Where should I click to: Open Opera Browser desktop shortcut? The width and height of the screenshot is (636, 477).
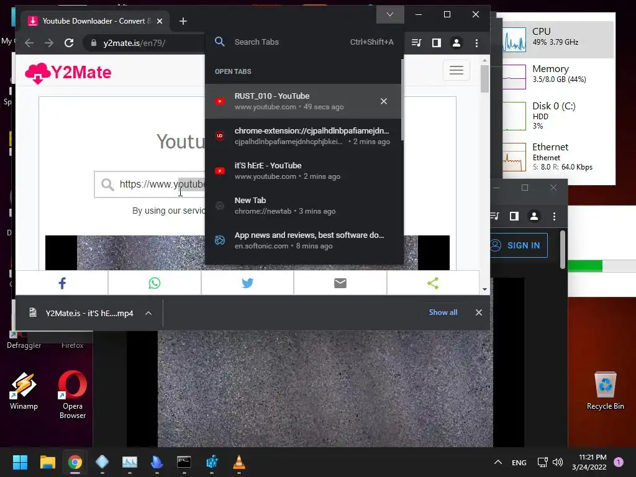pos(73,394)
